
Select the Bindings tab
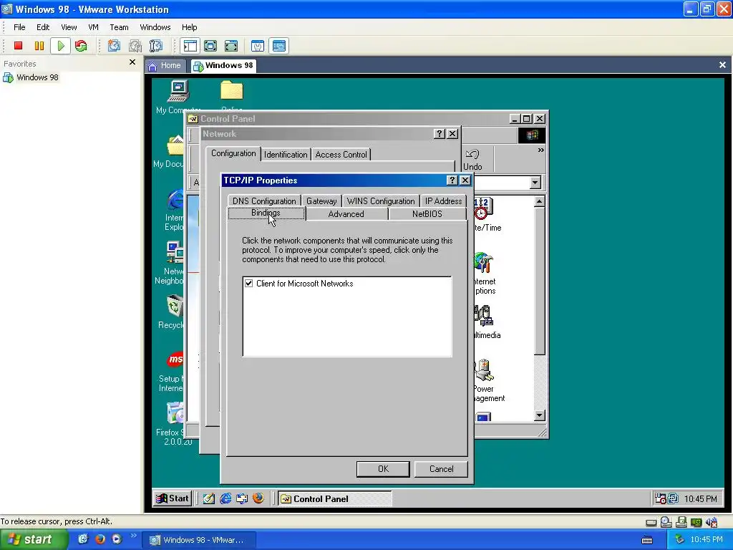(x=266, y=213)
